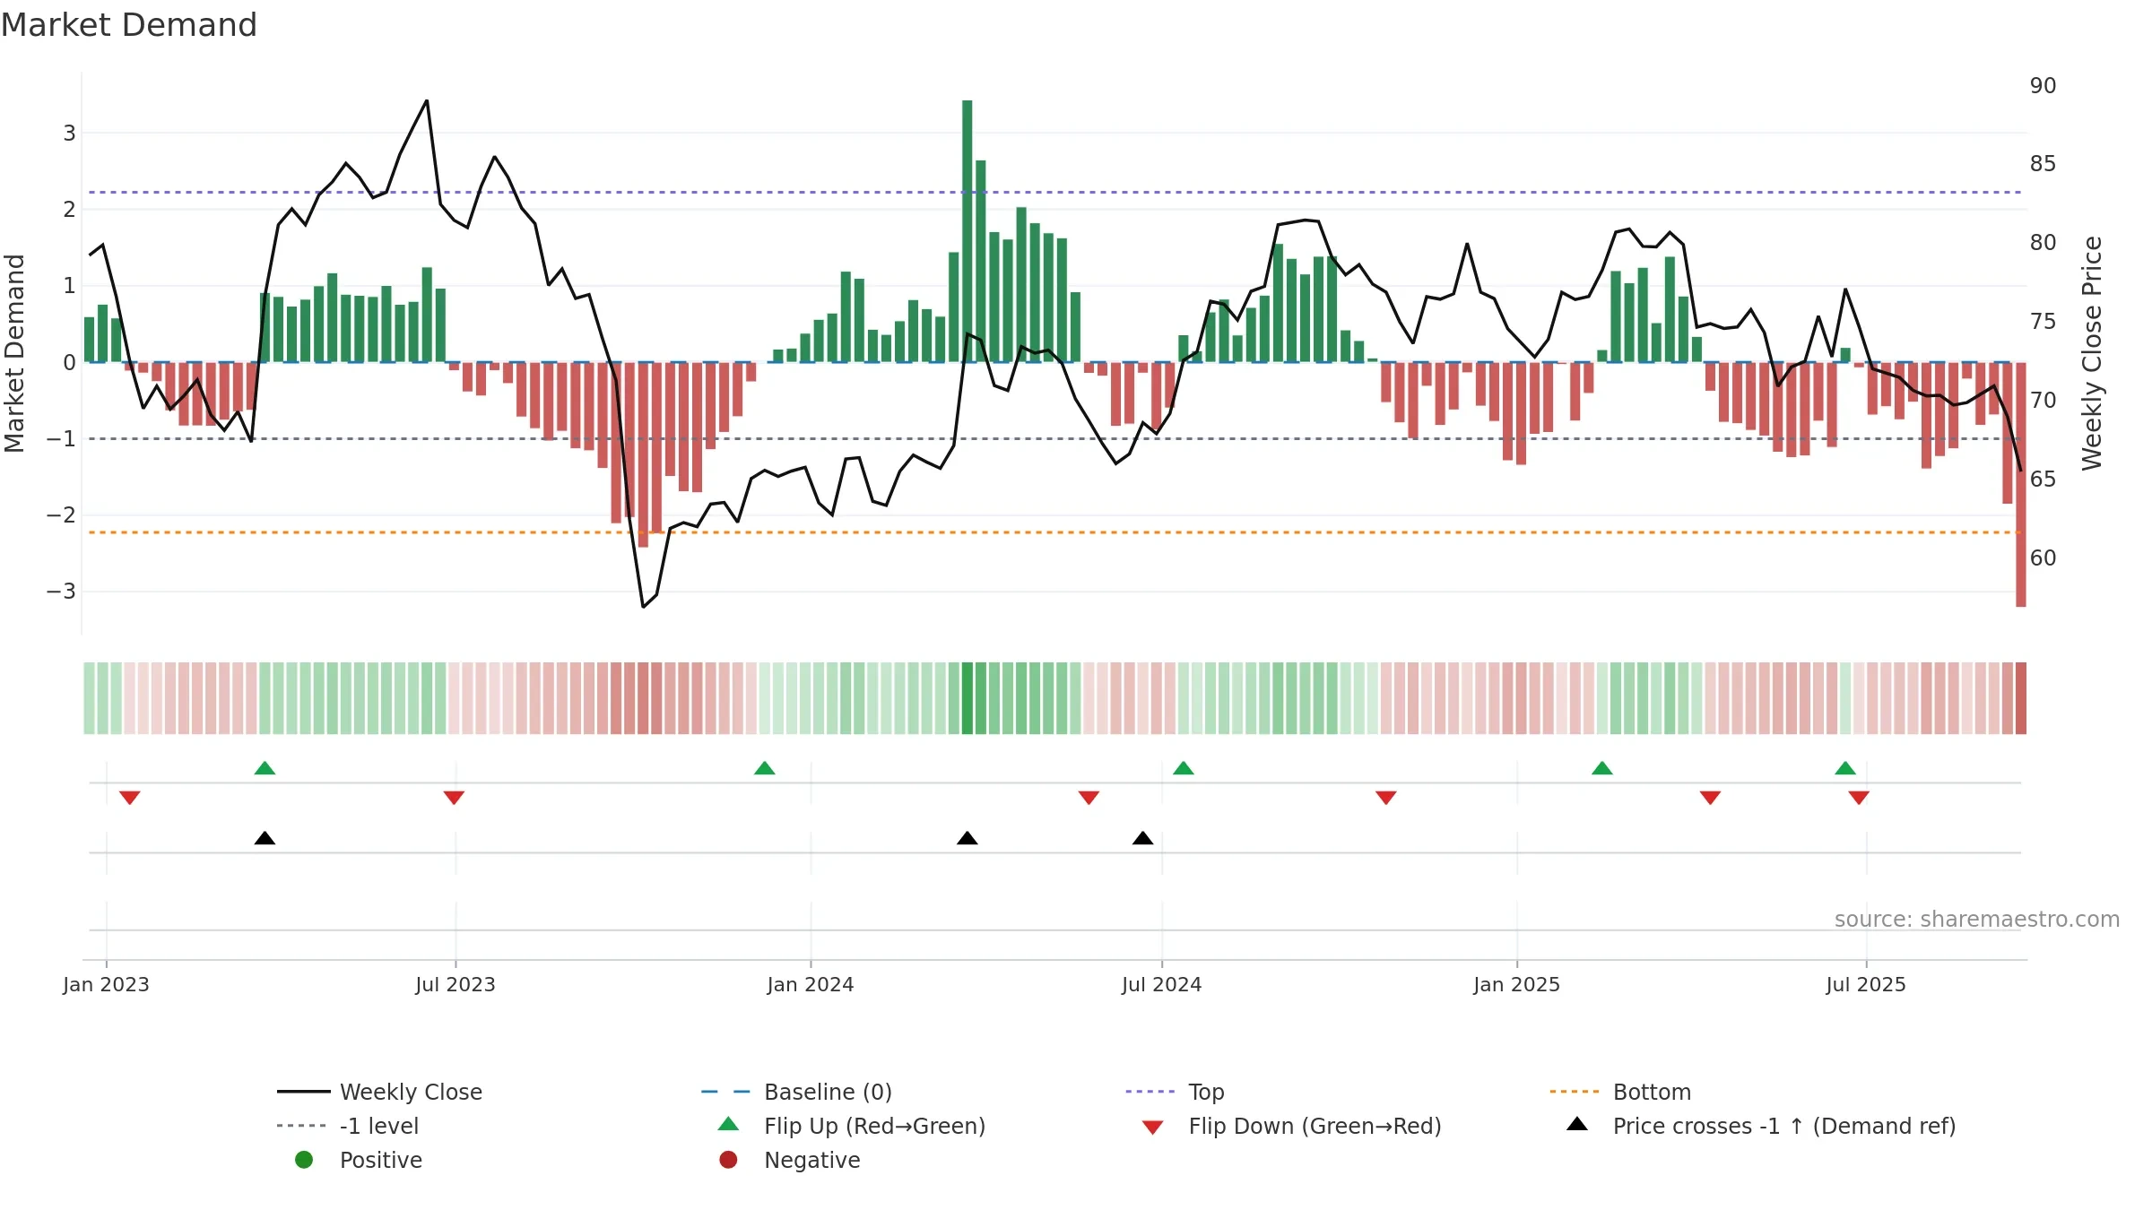Screen dimensions: 2152x1210
Task: Click the 3 tick on the demand axis
Action: click(70, 133)
